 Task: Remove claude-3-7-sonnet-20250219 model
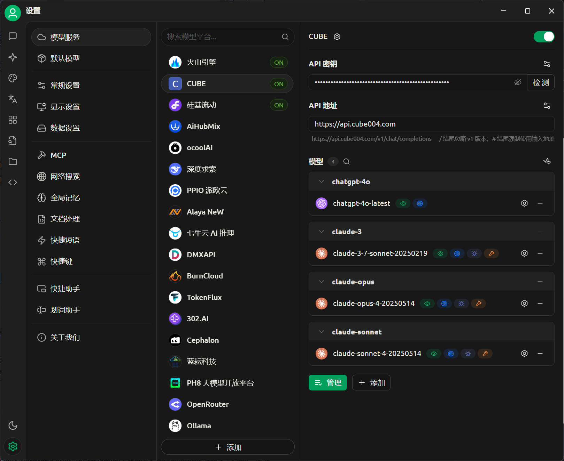[x=540, y=253]
